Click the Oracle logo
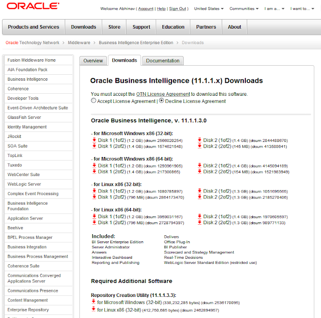 pos(33,6)
